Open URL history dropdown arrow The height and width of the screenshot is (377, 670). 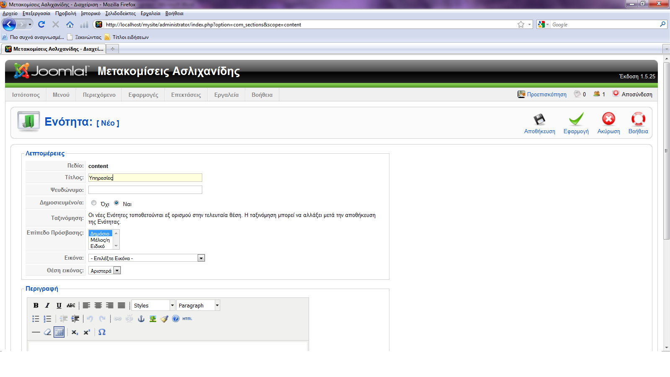[529, 25]
